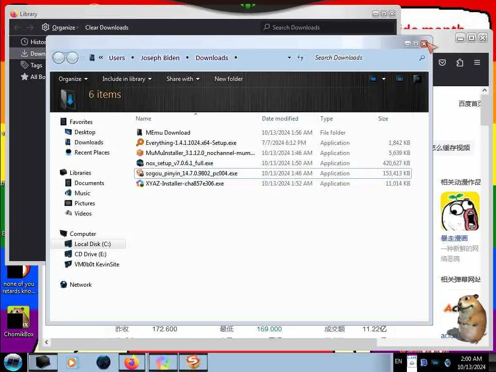Viewport: 496px width, 372px height.
Task: Open Firefox hamburger application menu
Action: [x=477, y=62]
